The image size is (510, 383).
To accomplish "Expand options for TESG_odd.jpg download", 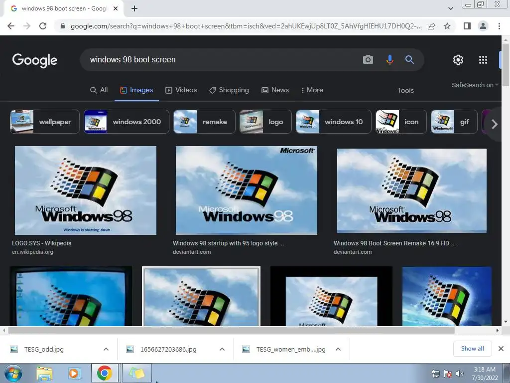I will pos(106,349).
